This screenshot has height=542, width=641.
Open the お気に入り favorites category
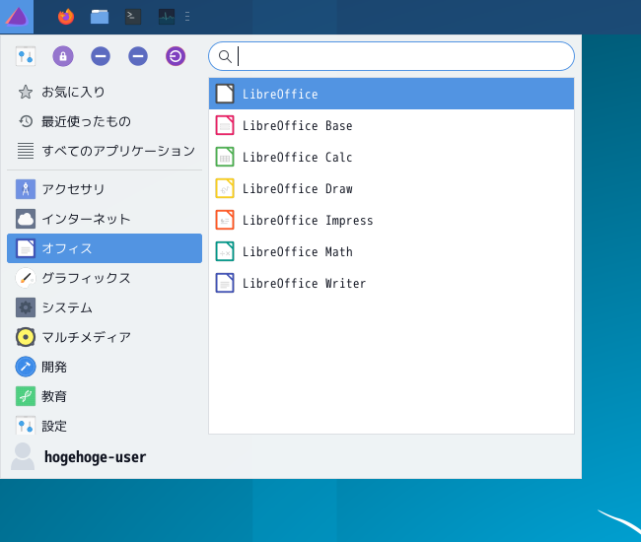click(105, 92)
